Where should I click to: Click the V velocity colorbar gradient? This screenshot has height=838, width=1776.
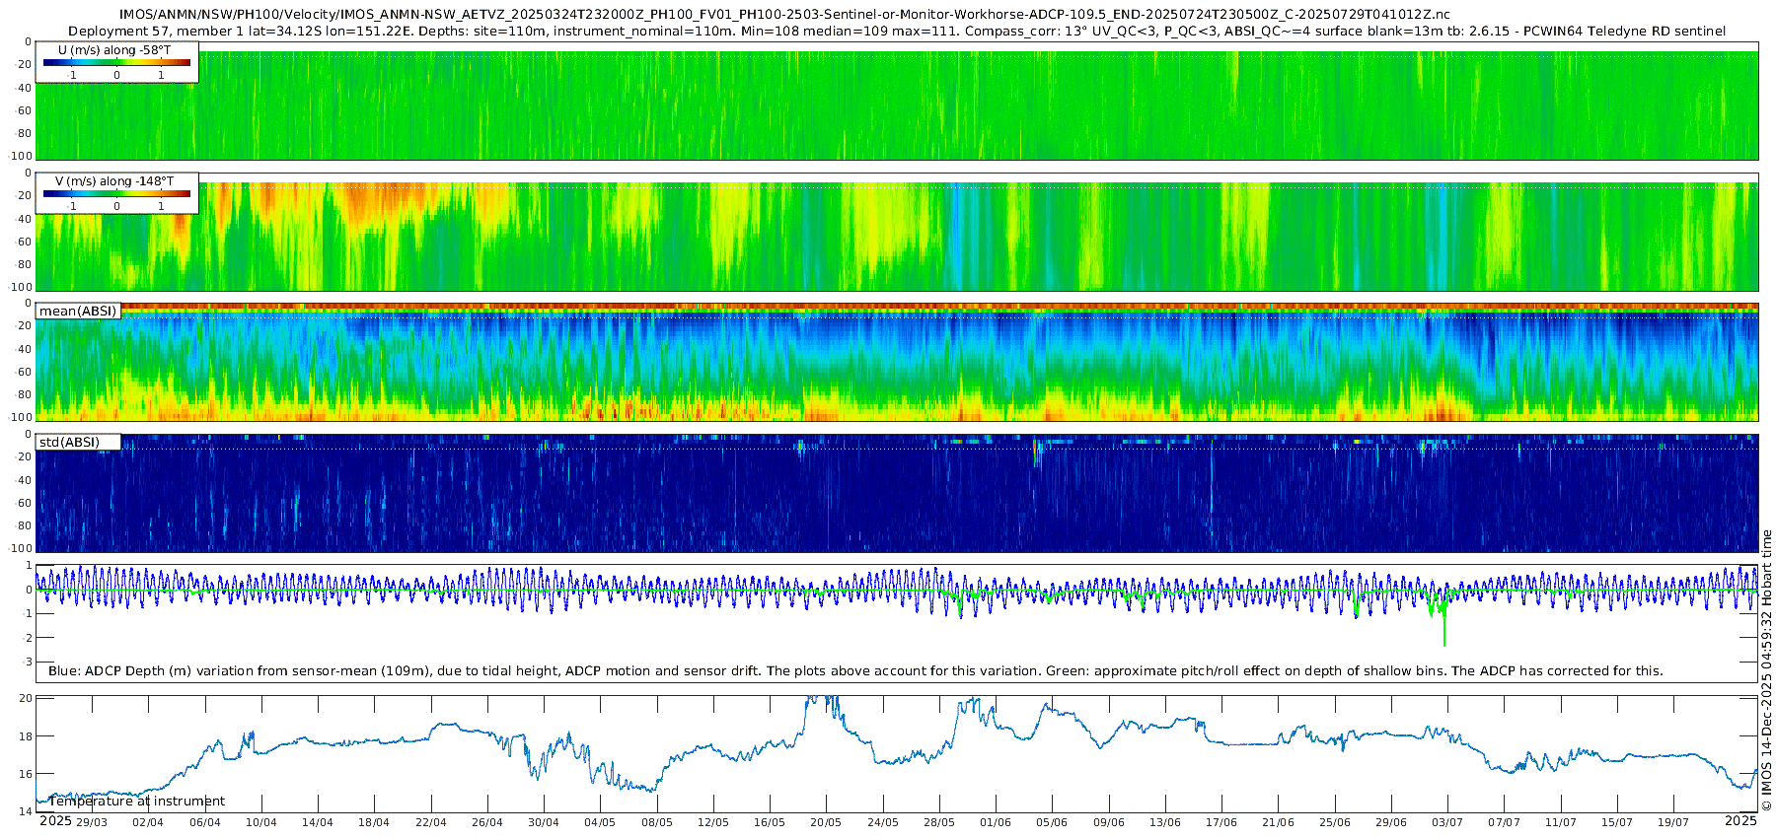[x=116, y=194]
